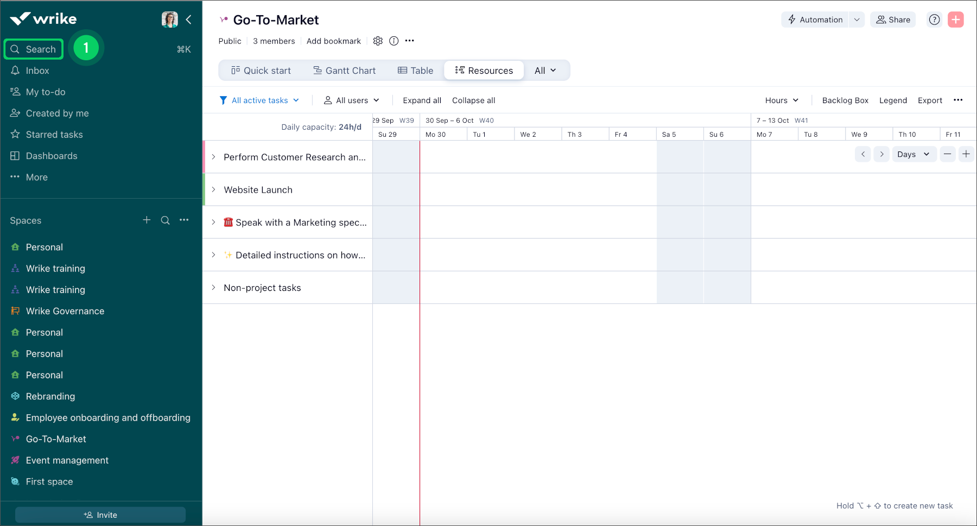The width and height of the screenshot is (977, 526).
Task: Switch to the Gantt Chart tab
Action: [344, 71]
